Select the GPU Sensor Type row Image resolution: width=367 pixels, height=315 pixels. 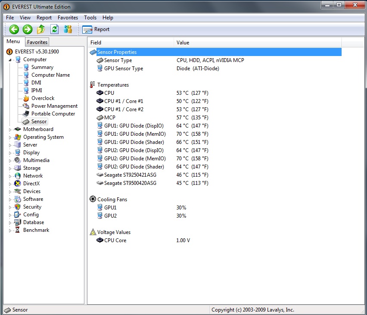pos(215,69)
